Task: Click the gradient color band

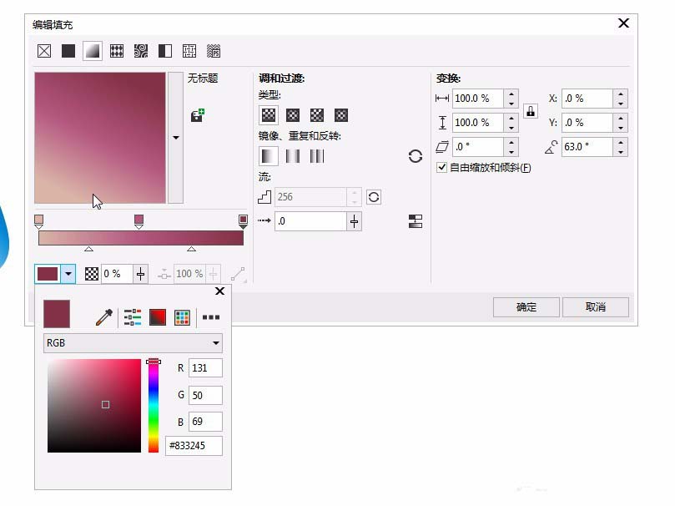Action: [141, 238]
